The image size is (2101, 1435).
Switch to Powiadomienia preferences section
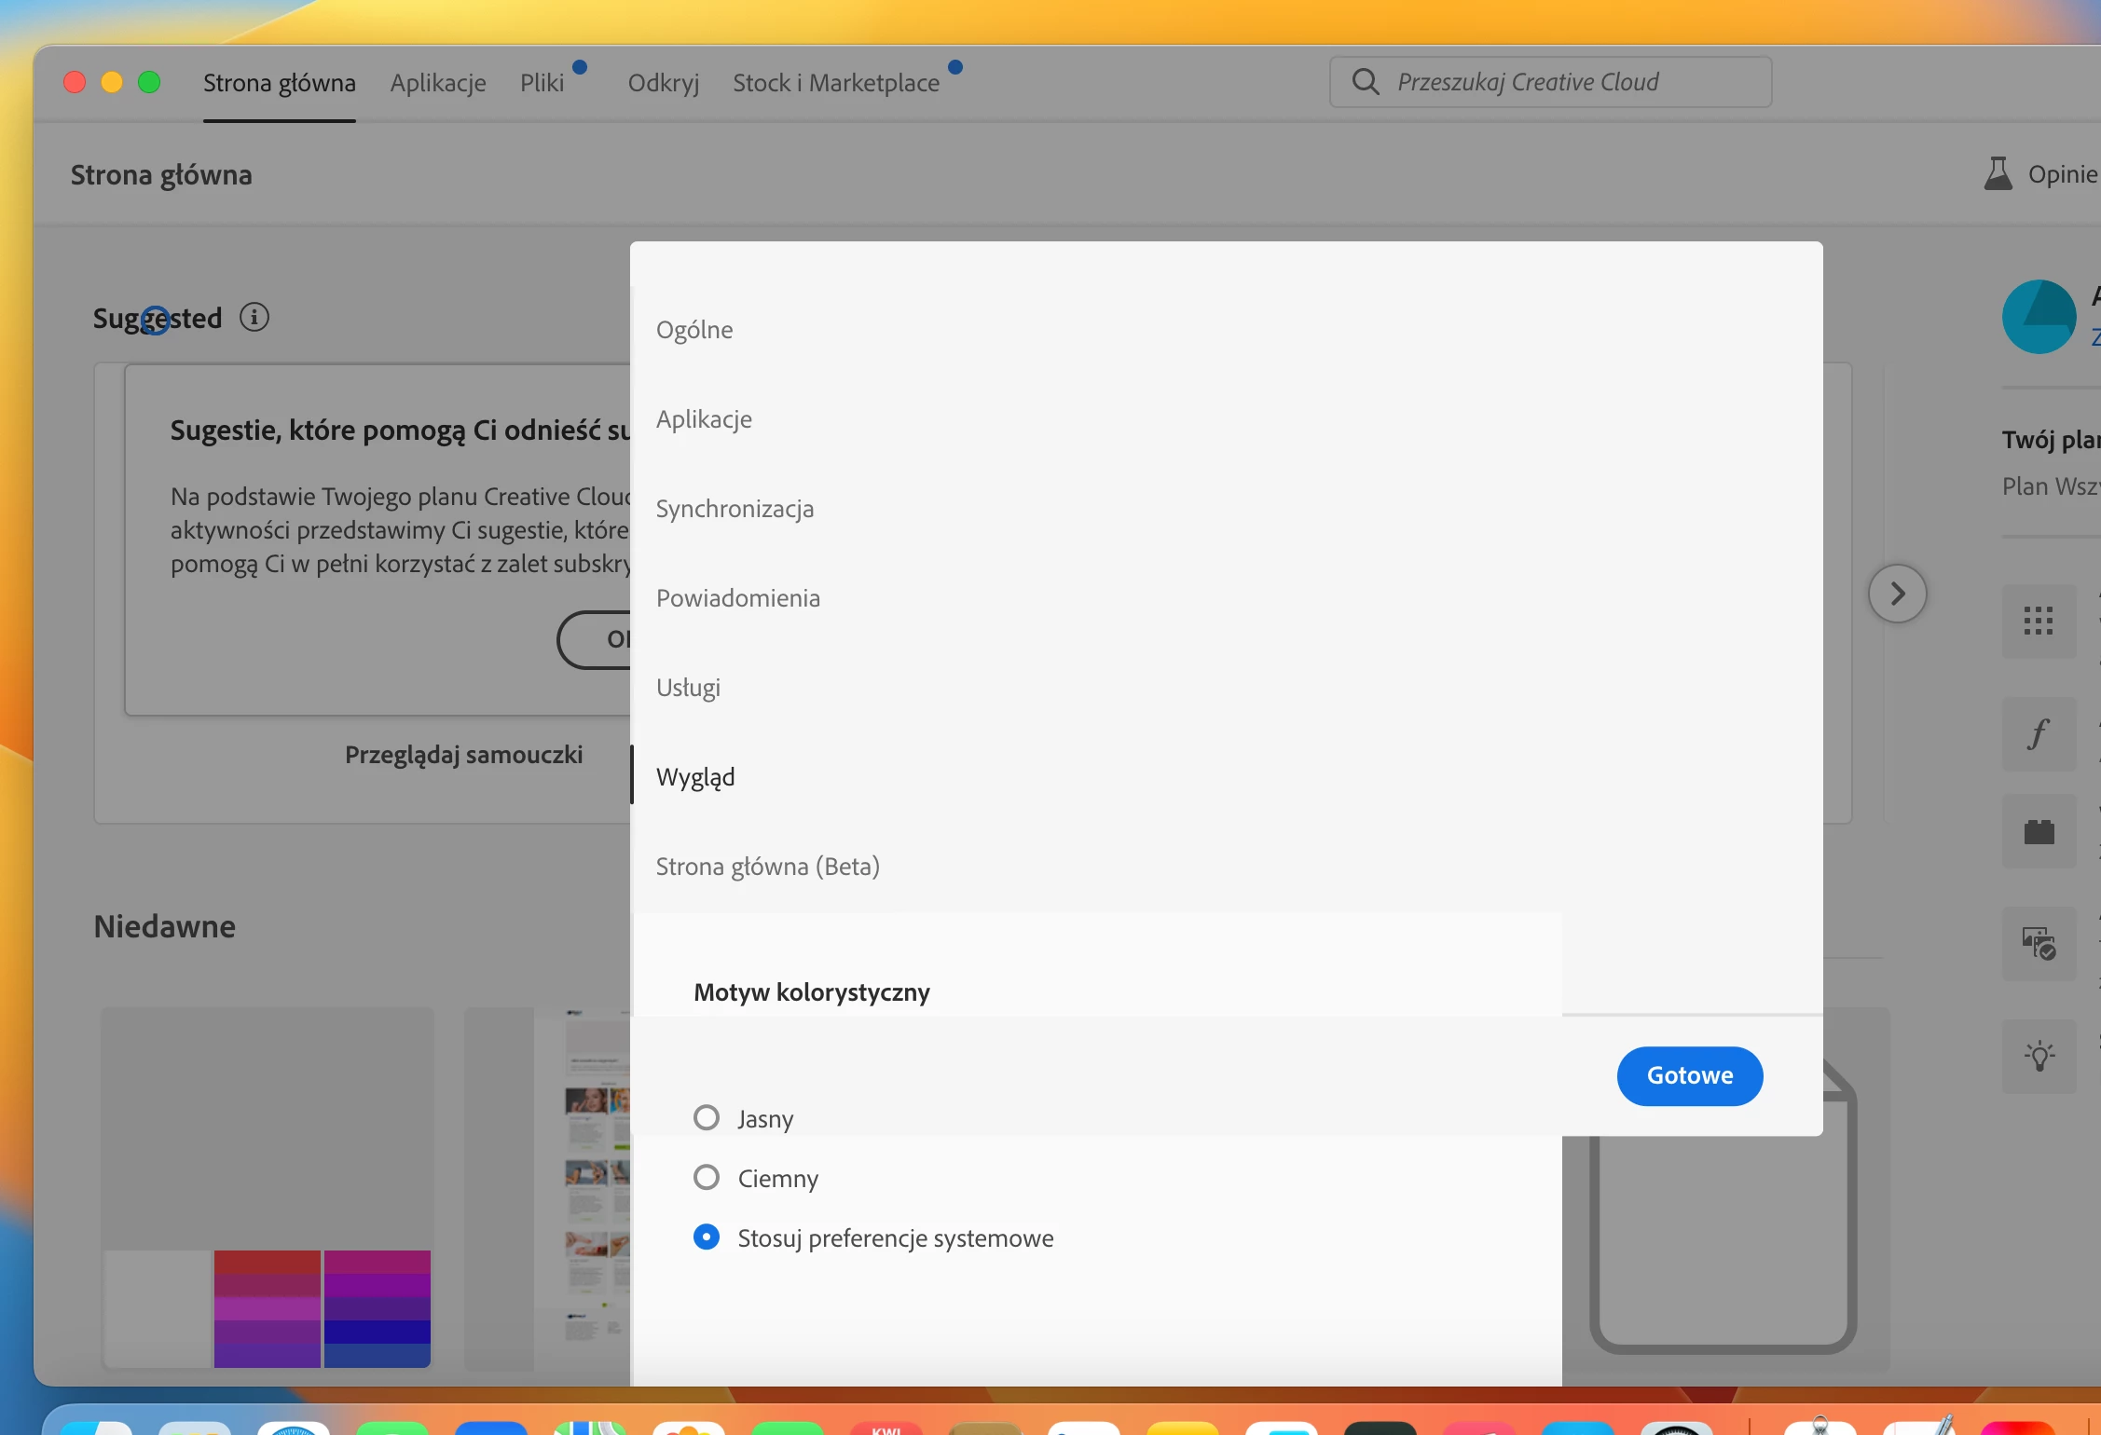coord(737,598)
